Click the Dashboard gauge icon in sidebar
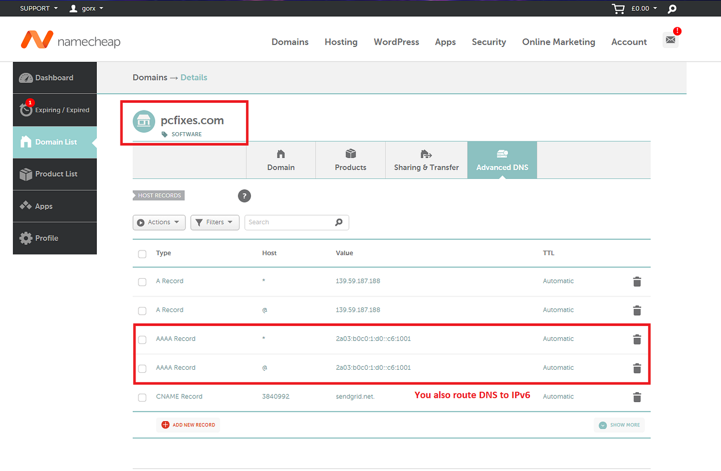The width and height of the screenshot is (721, 471). [26, 78]
